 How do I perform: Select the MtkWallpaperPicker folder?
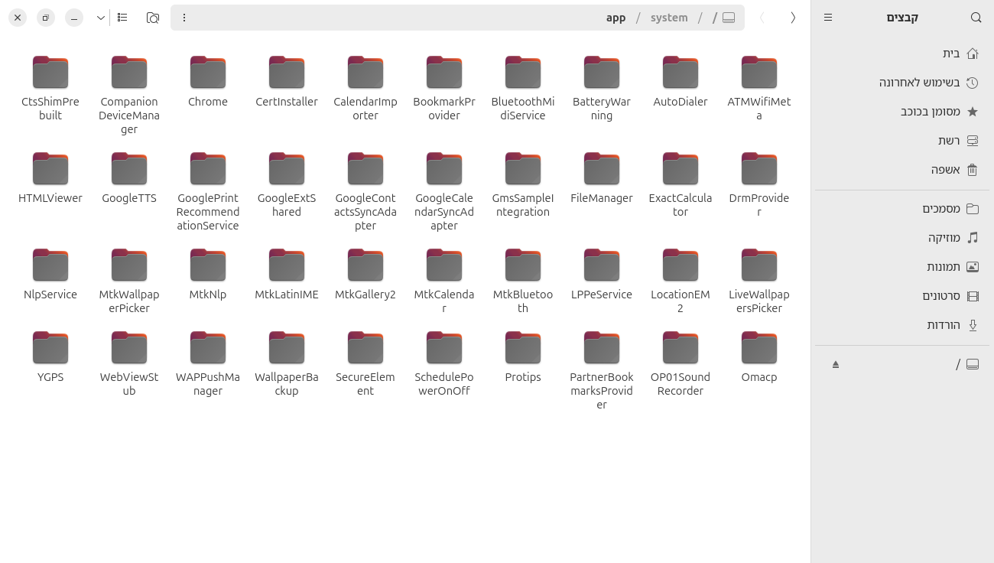click(x=129, y=281)
